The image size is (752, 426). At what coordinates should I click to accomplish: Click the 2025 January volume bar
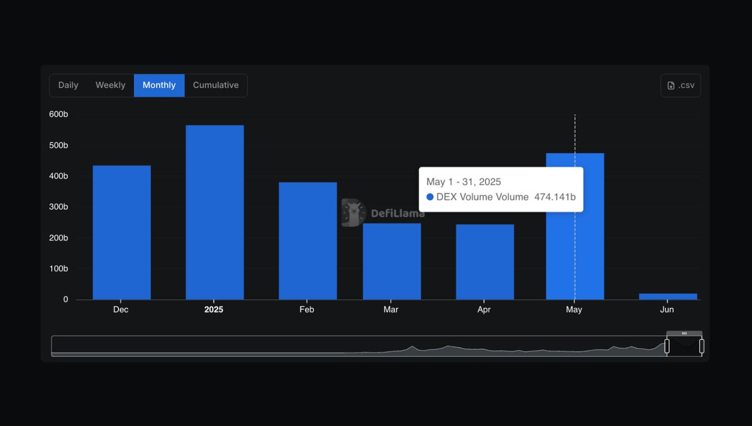click(x=214, y=213)
